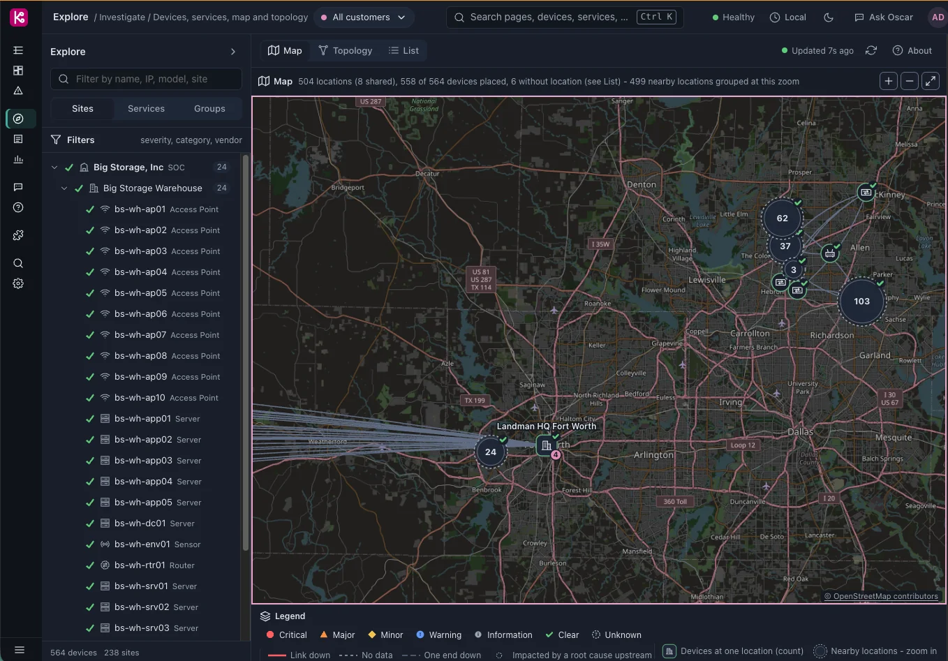Image resolution: width=948 pixels, height=661 pixels.
Task: Open the integrations puzzle-piece icon
Action: pyautogui.click(x=18, y=235)
